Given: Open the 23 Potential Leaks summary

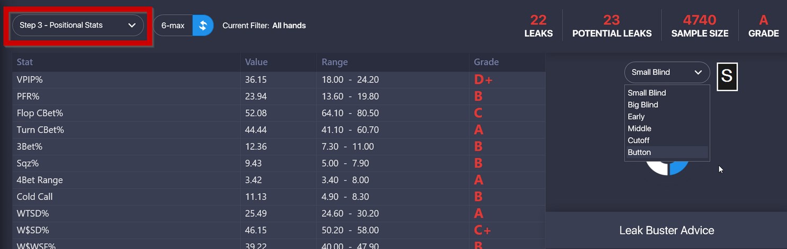Looking at the screenshot, I should click(612, 26).
